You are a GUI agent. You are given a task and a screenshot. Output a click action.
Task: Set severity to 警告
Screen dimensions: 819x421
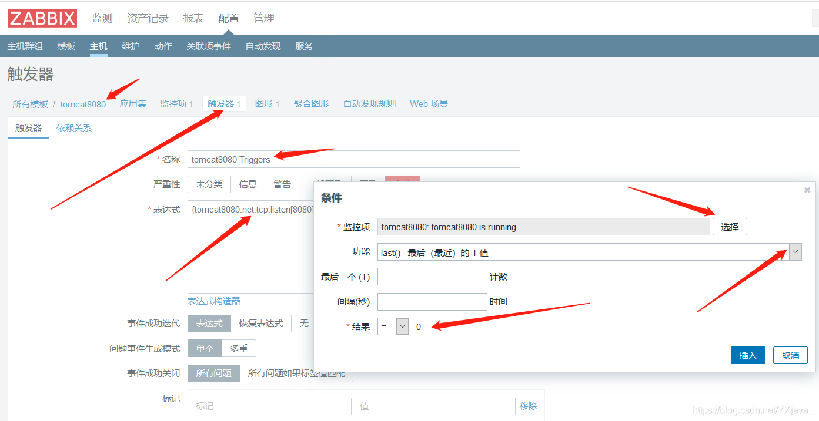(x=282, y=184)
